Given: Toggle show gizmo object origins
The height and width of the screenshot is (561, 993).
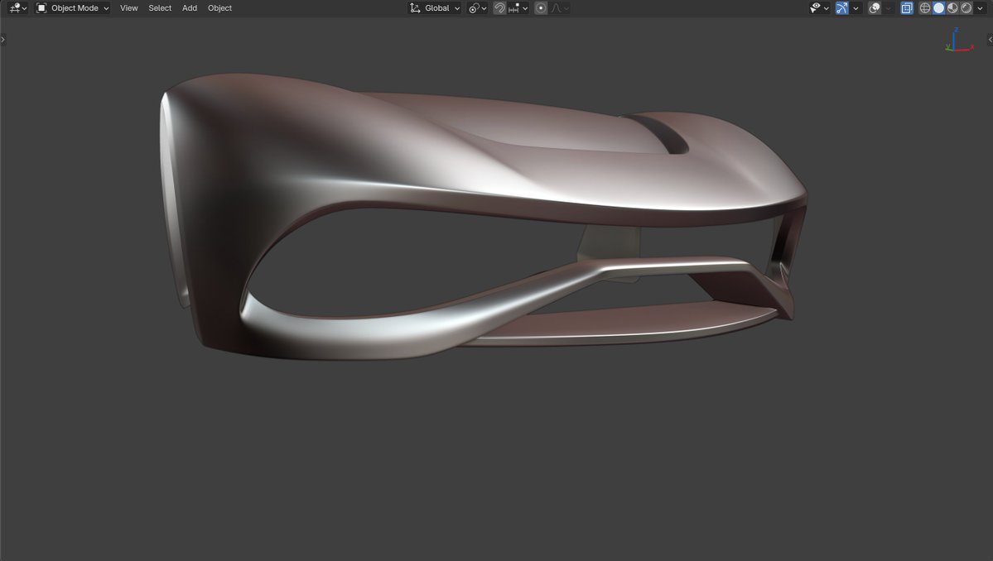Looking at the screenshot, I should tap(856, 7).
